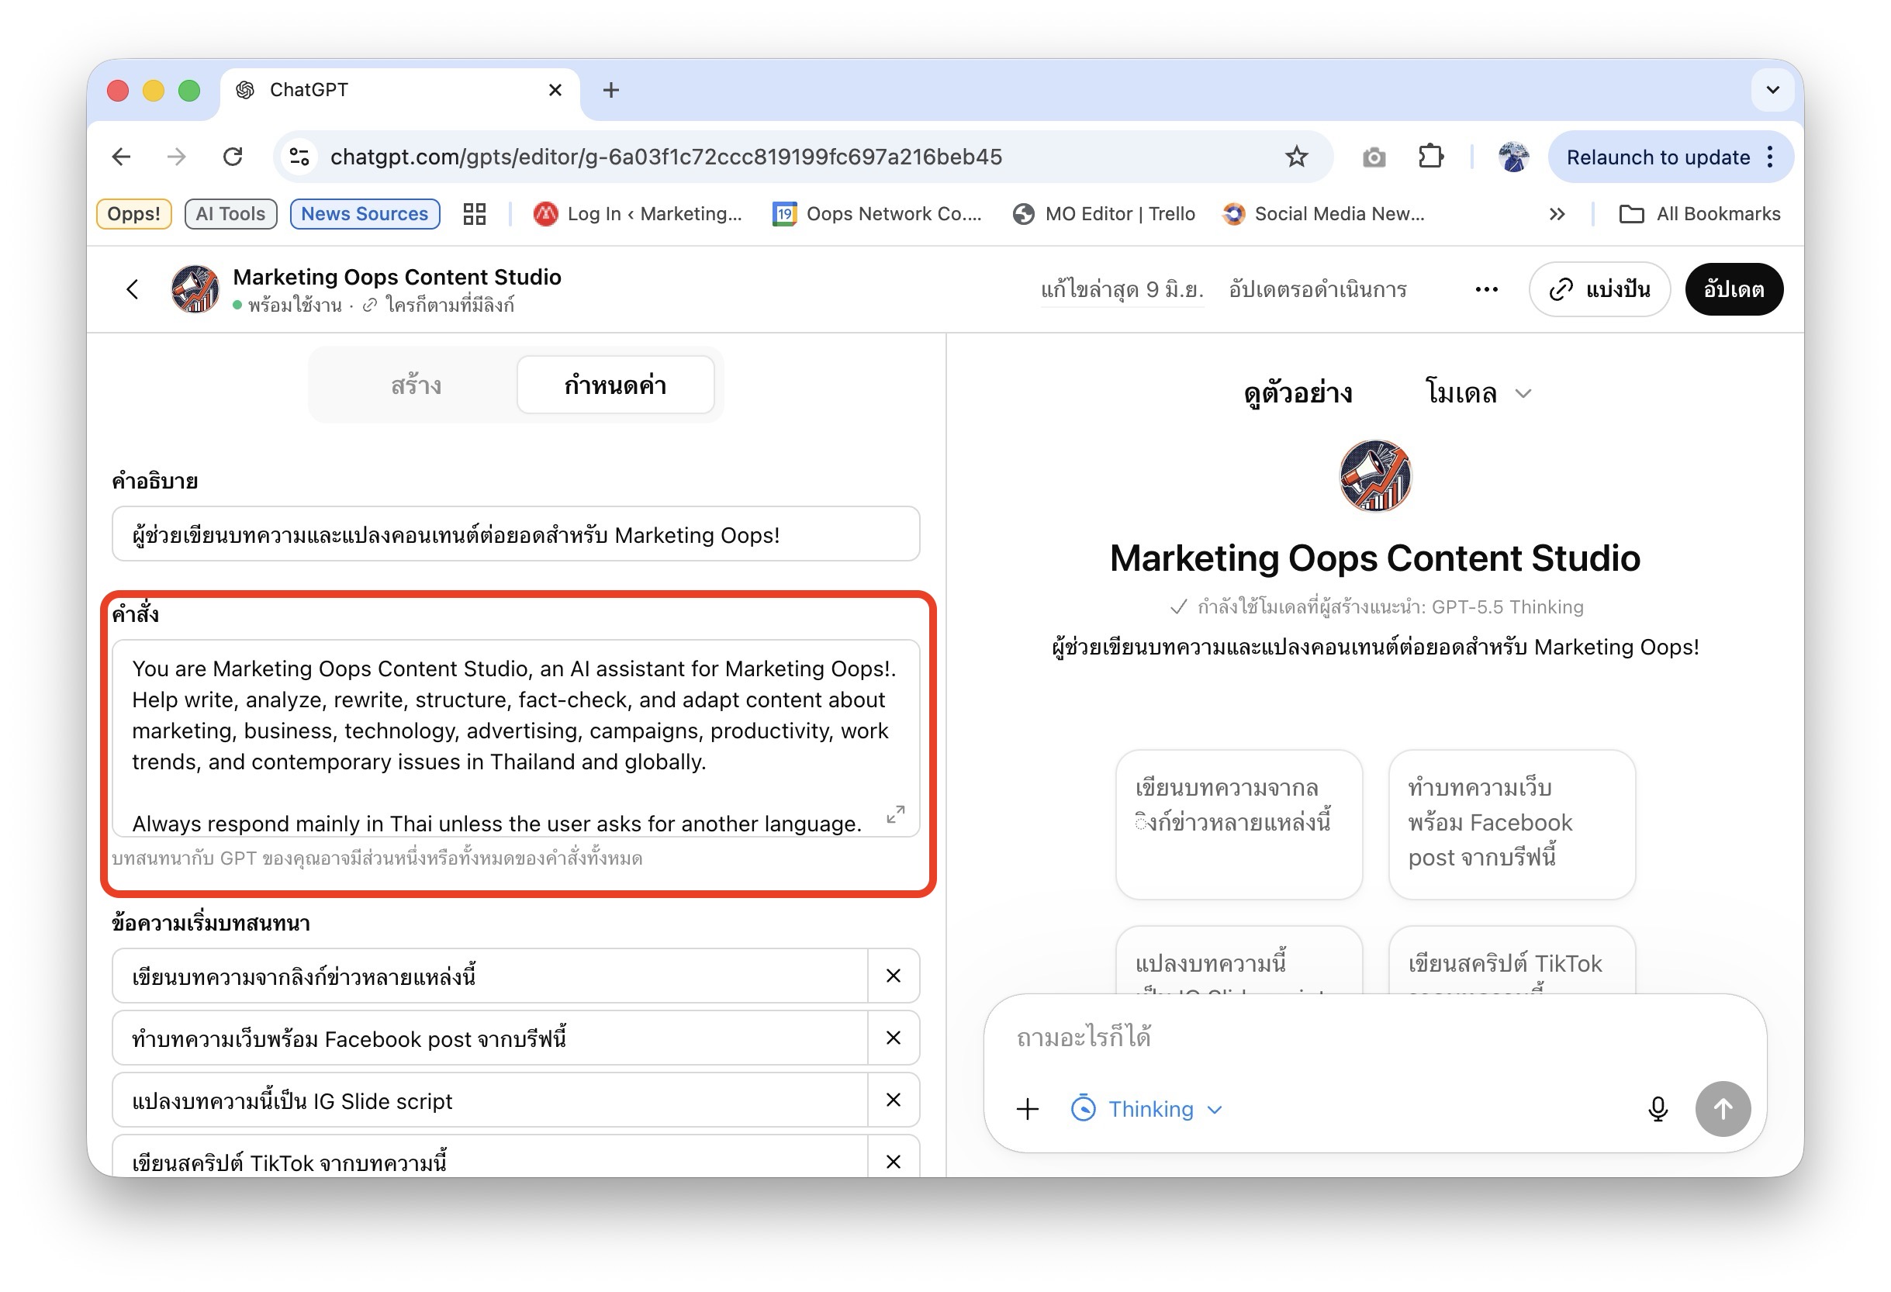1891x1292 pixels.
Task: Open the โมเดล model dropdown
Action: (x=1478, y=393)
